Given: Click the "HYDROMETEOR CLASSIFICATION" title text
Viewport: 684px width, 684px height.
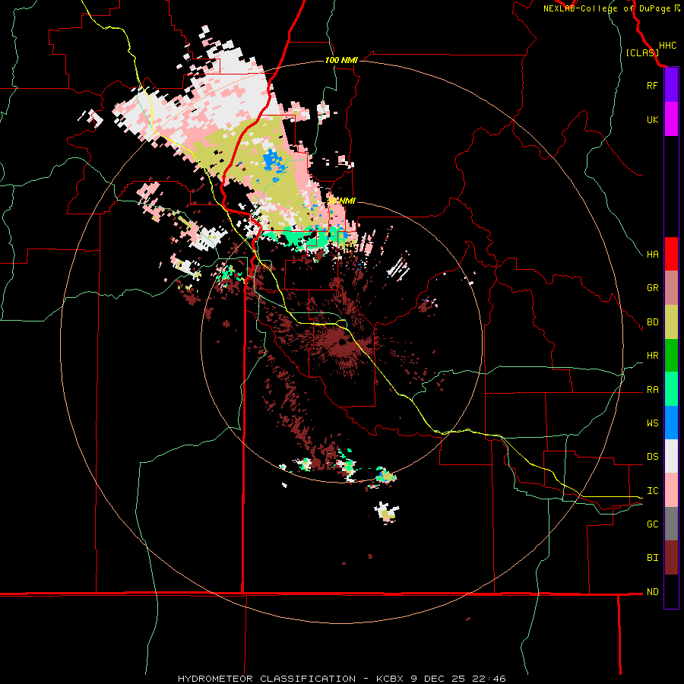Looking at the screenshot, I should point(267,679).
